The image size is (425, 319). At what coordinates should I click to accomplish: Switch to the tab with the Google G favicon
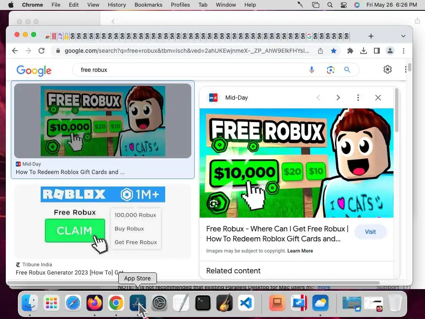[x=309, y=36]
